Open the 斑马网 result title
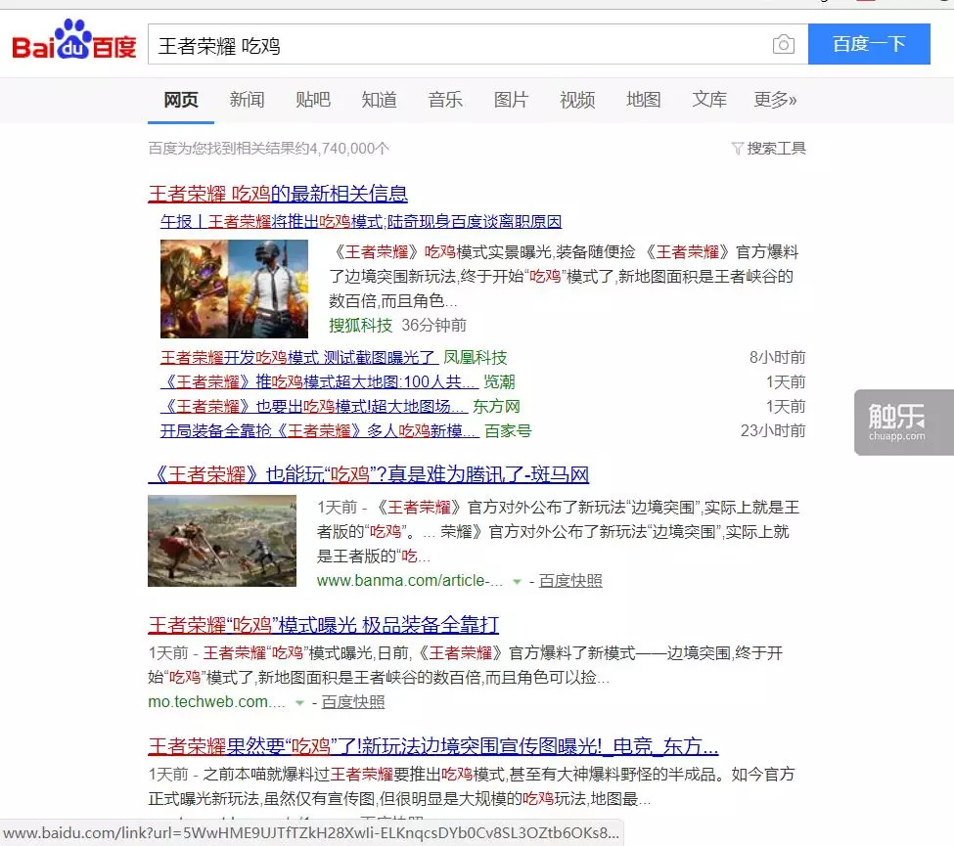Viewport: 954px width, 846px height. tap(369, 475)
